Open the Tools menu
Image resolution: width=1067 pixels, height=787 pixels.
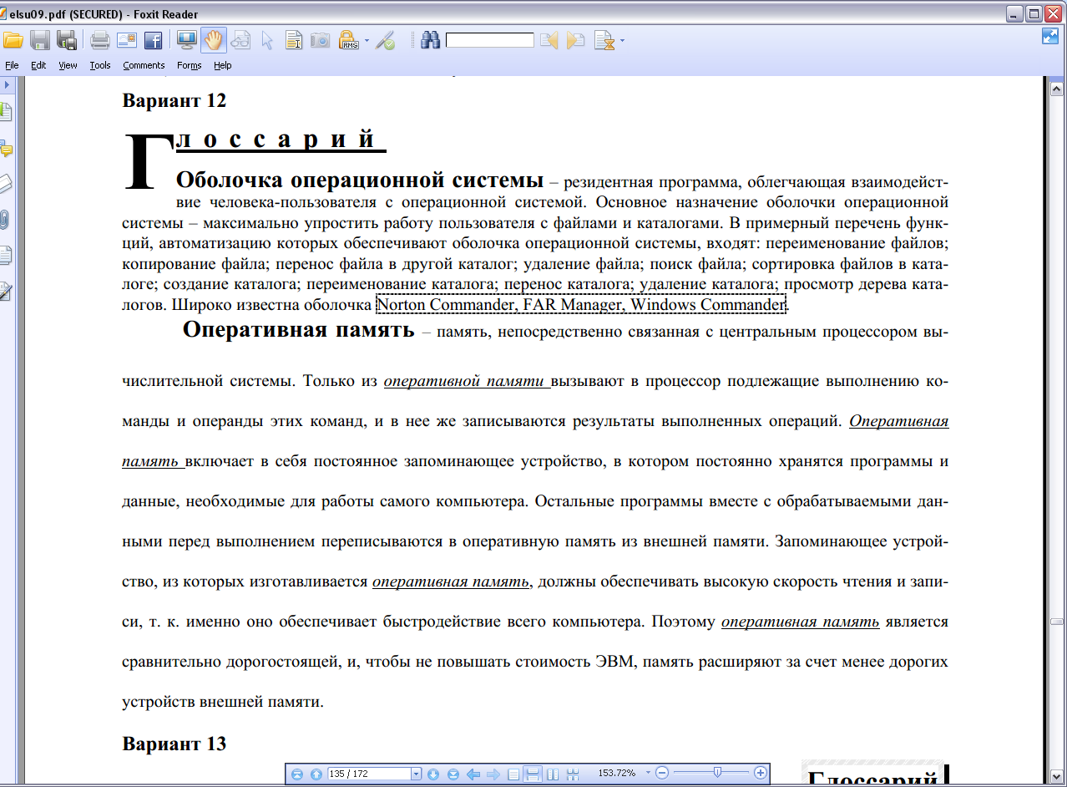tap(100, 65)
